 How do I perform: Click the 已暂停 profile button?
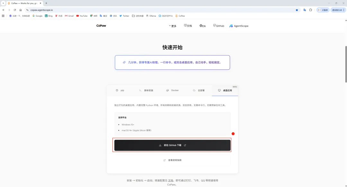[x=323, y=10]
